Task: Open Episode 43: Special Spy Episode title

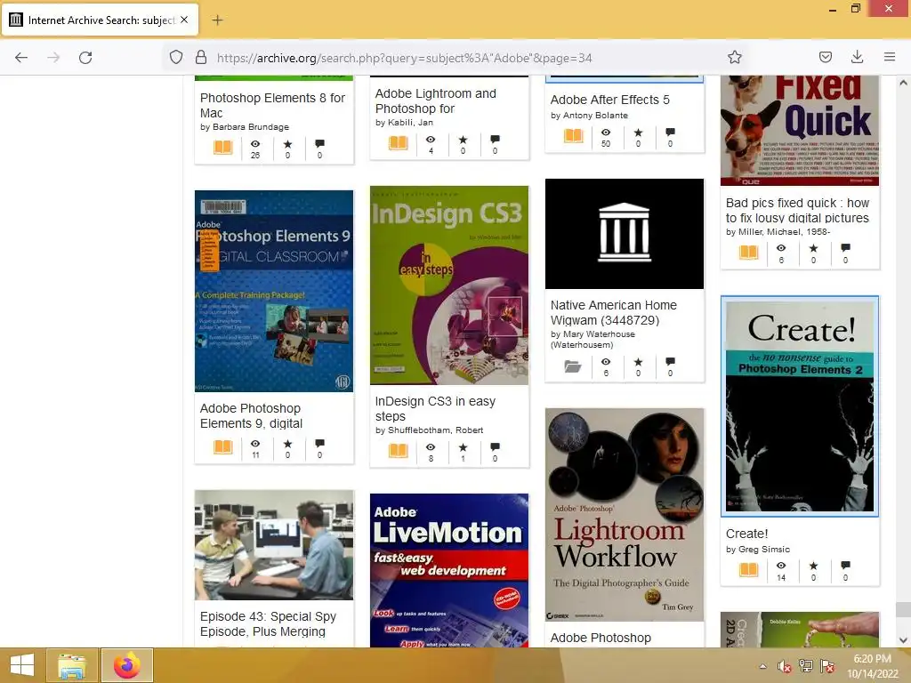Action: tap(268, 623)
